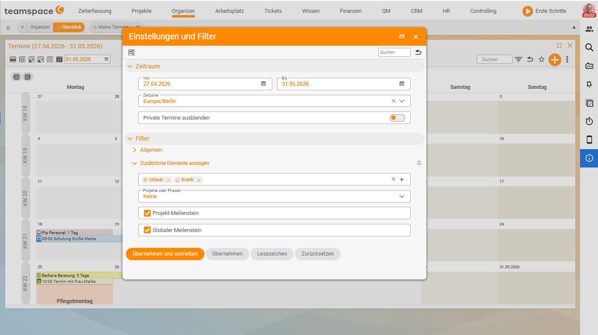The width and height of the screenshot is (598, 335).
Task: Open the Zeiterfassung menu
Action: pyautogui.click(x=95, y=11)
